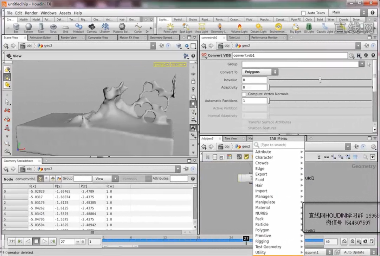Screen dimensions: 380x256
Task: Toggle vertices display in spreadsheet
Action: [x=46, y=179]
